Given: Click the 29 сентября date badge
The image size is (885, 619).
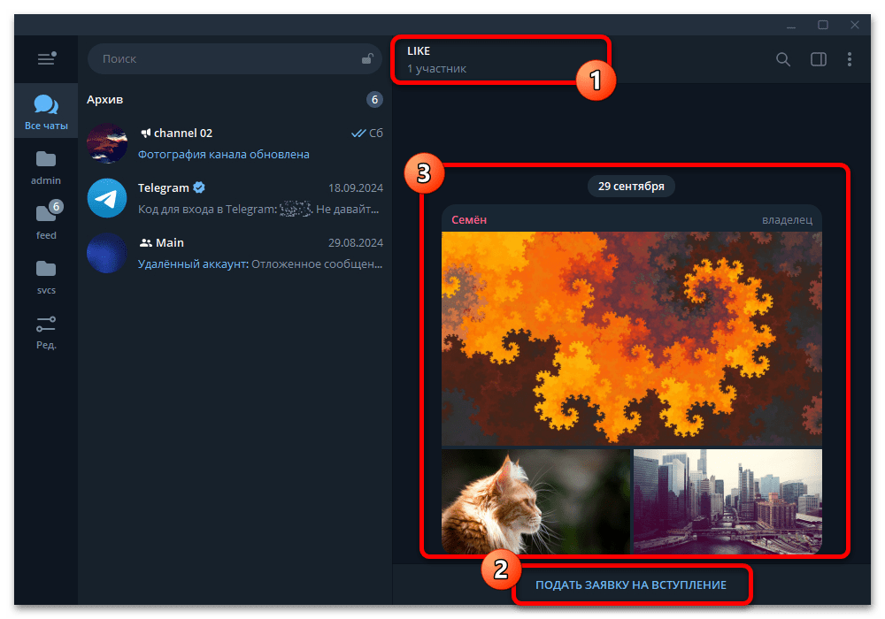Looking at the screenshot, I should [631, 186].
